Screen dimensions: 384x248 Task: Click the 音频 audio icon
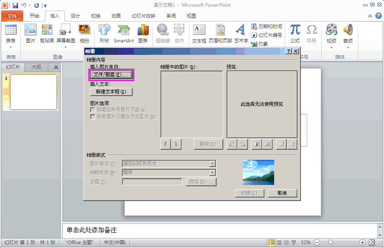(348, 33)
